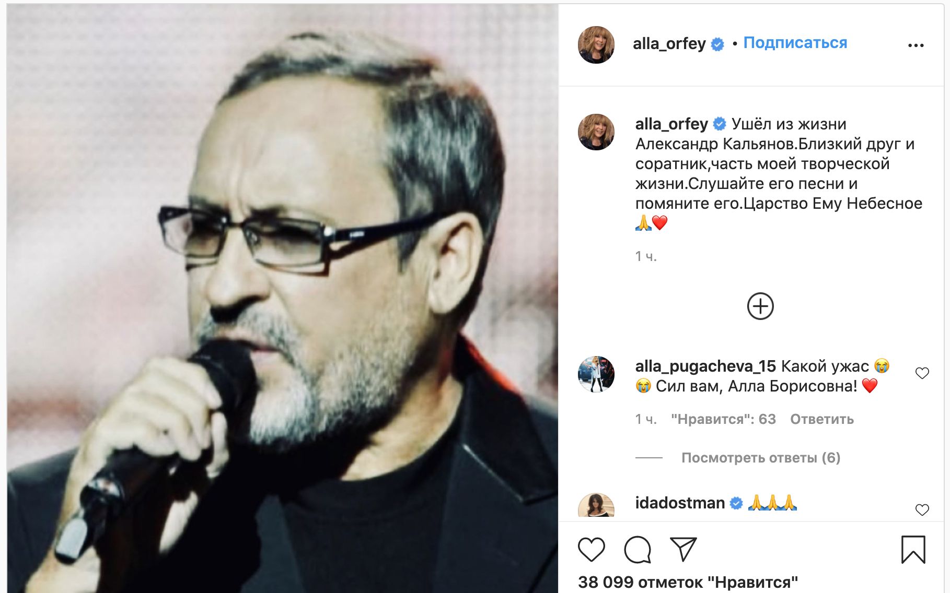950x593 pixels.
Task: View the list of 38 099 likes
Action: (688, 582)
